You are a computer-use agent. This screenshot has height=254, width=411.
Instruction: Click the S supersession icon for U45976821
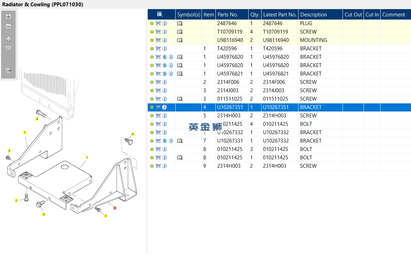coord(164,74)
